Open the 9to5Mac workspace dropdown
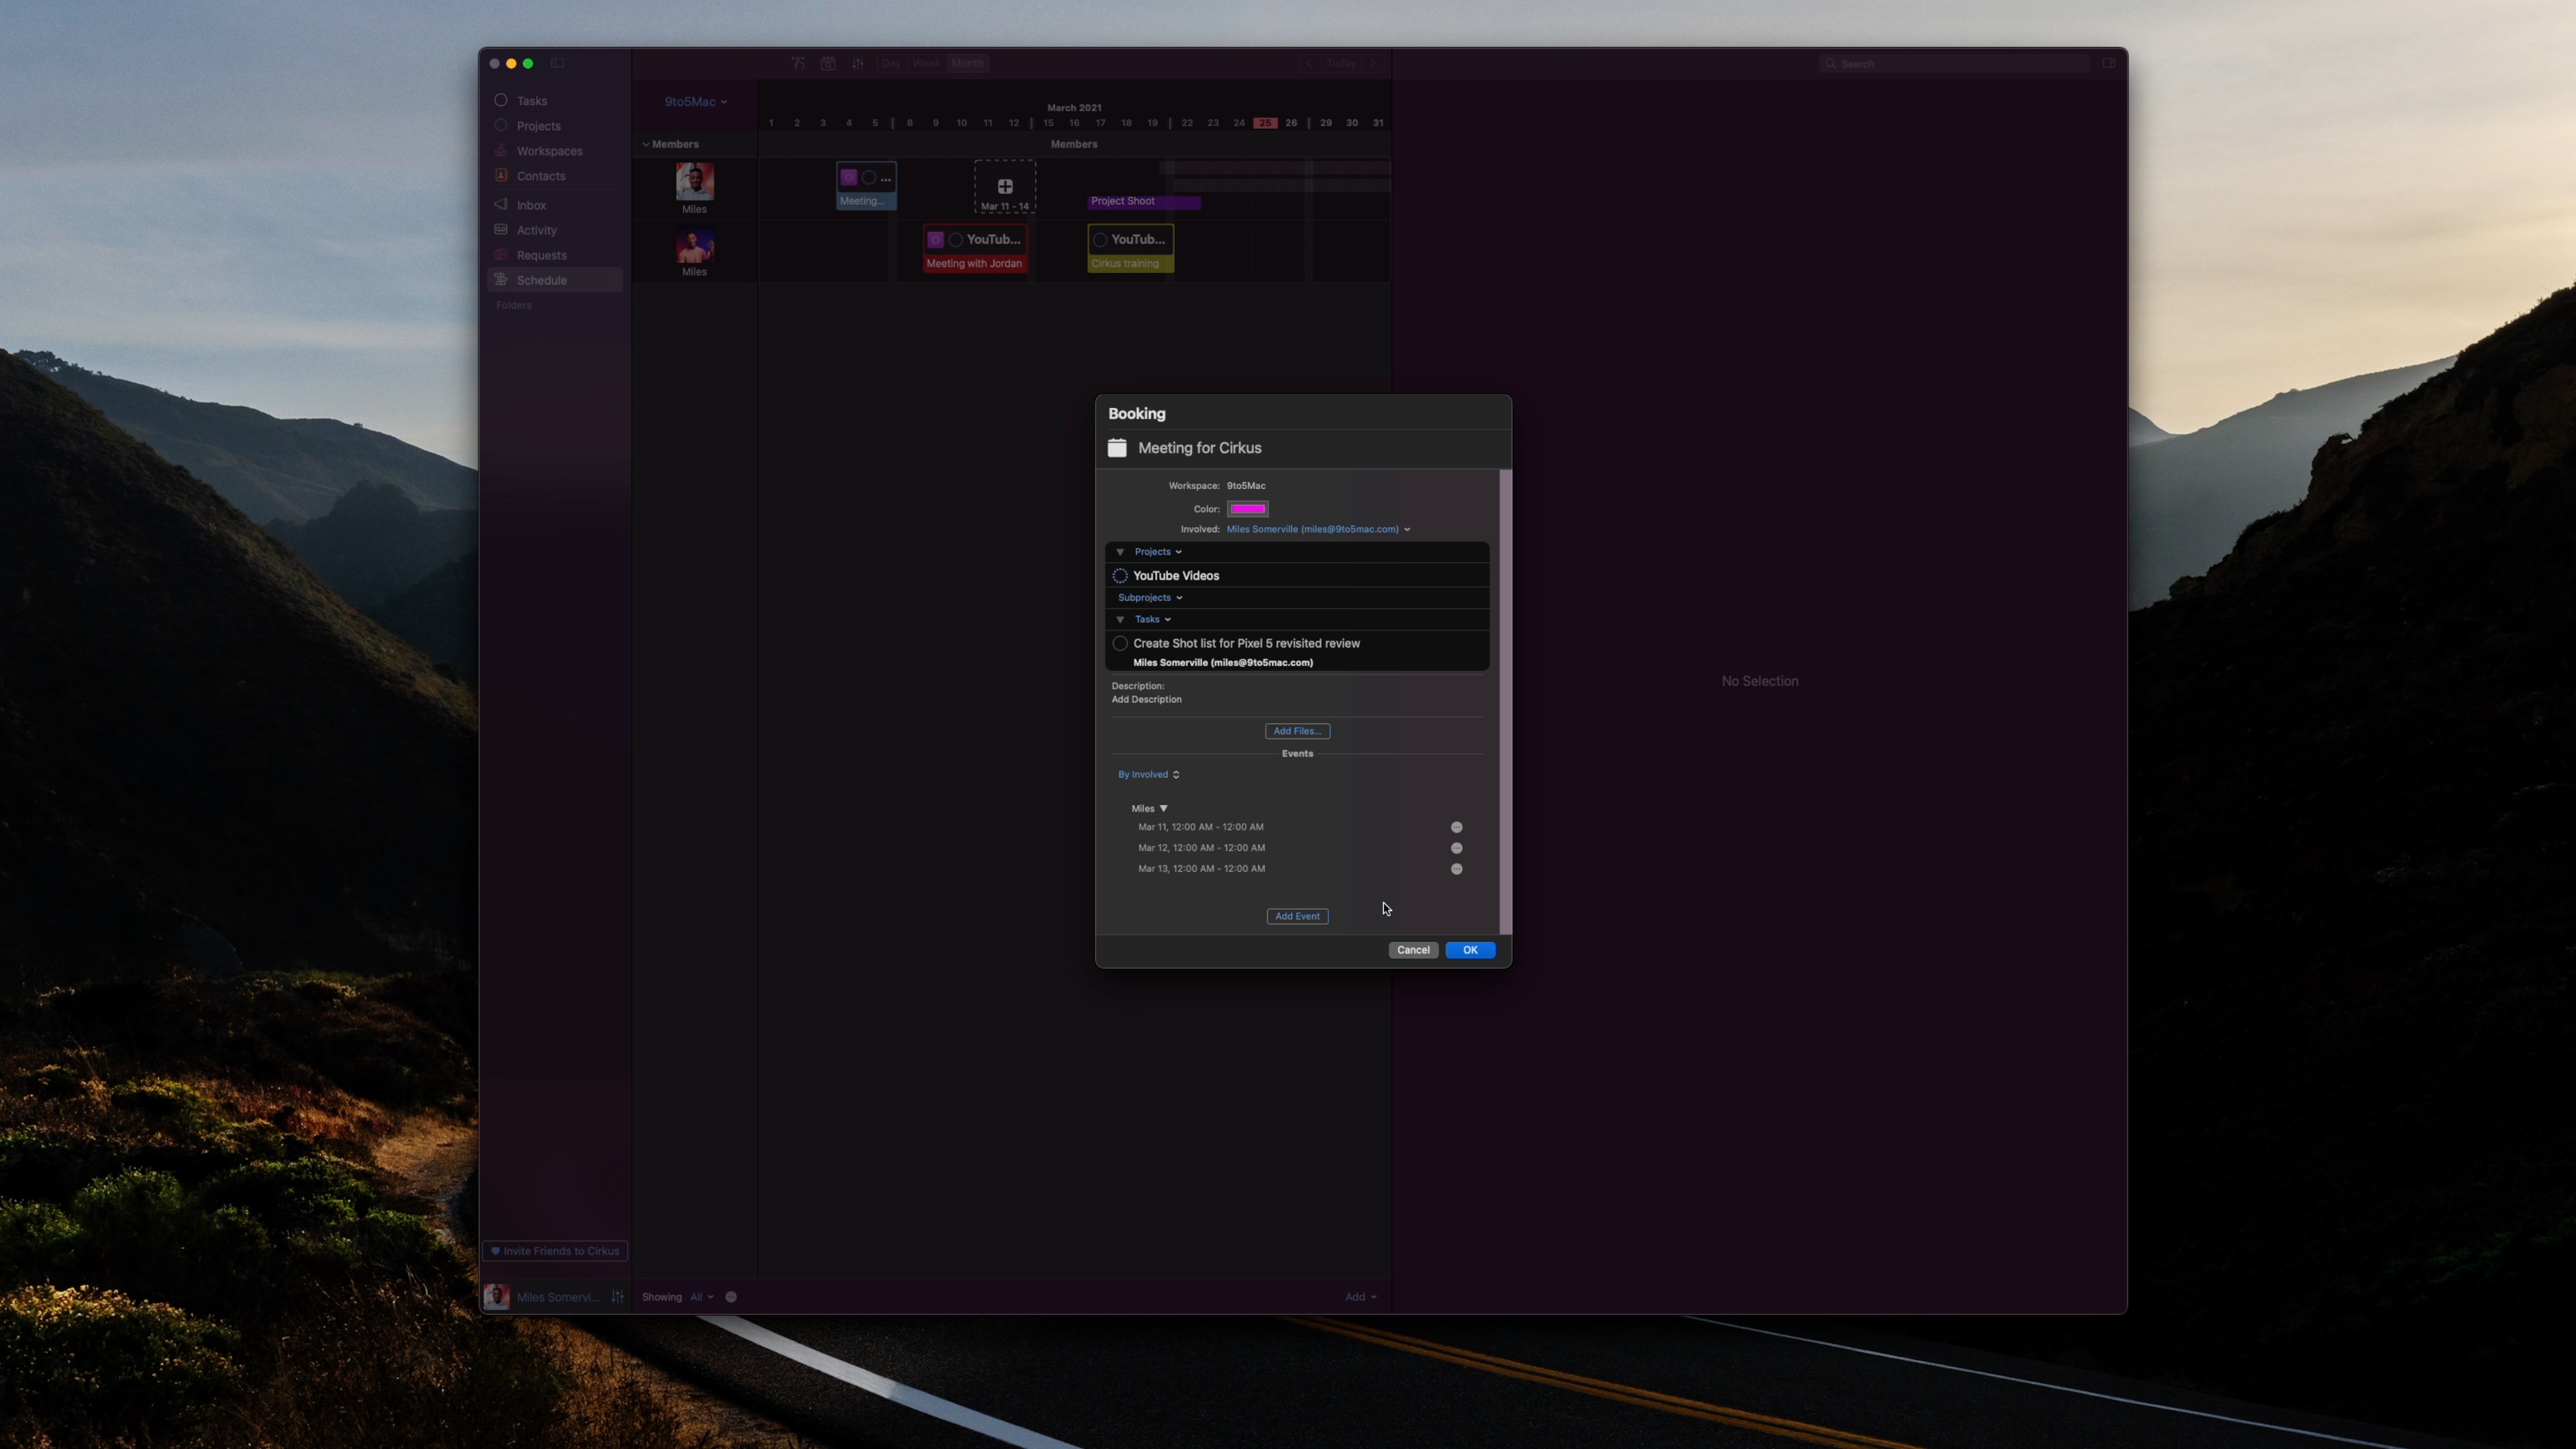This screenshot has width=2576, height=1449. point(696,101)
